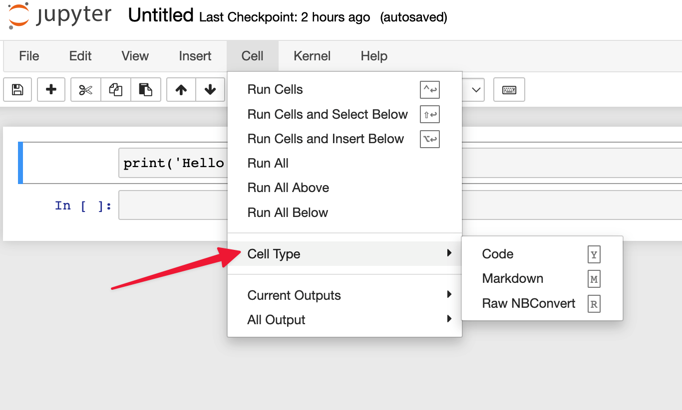
Task: Click the Save and Checkpoint floppy icon
Action: click(17, 90)
